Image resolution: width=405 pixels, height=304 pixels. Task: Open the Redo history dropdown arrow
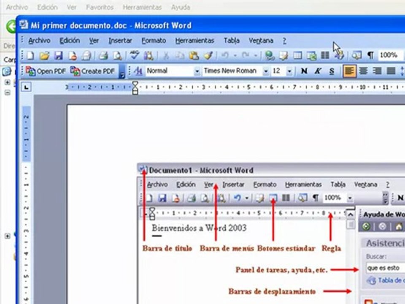(x=256, y=55)
